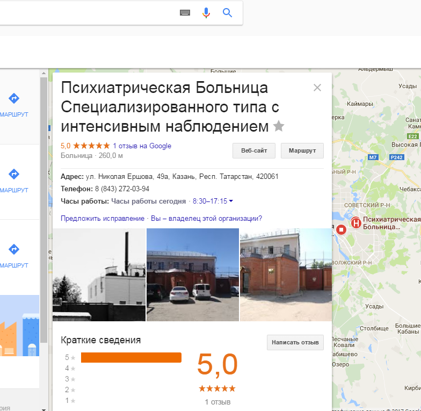Click the hospital H marker on map
Viewport: 421px width, 411px height.
(x=356, y=223)
